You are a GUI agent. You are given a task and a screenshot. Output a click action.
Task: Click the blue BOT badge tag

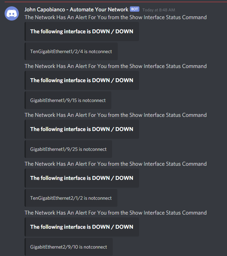click(134, 9)
